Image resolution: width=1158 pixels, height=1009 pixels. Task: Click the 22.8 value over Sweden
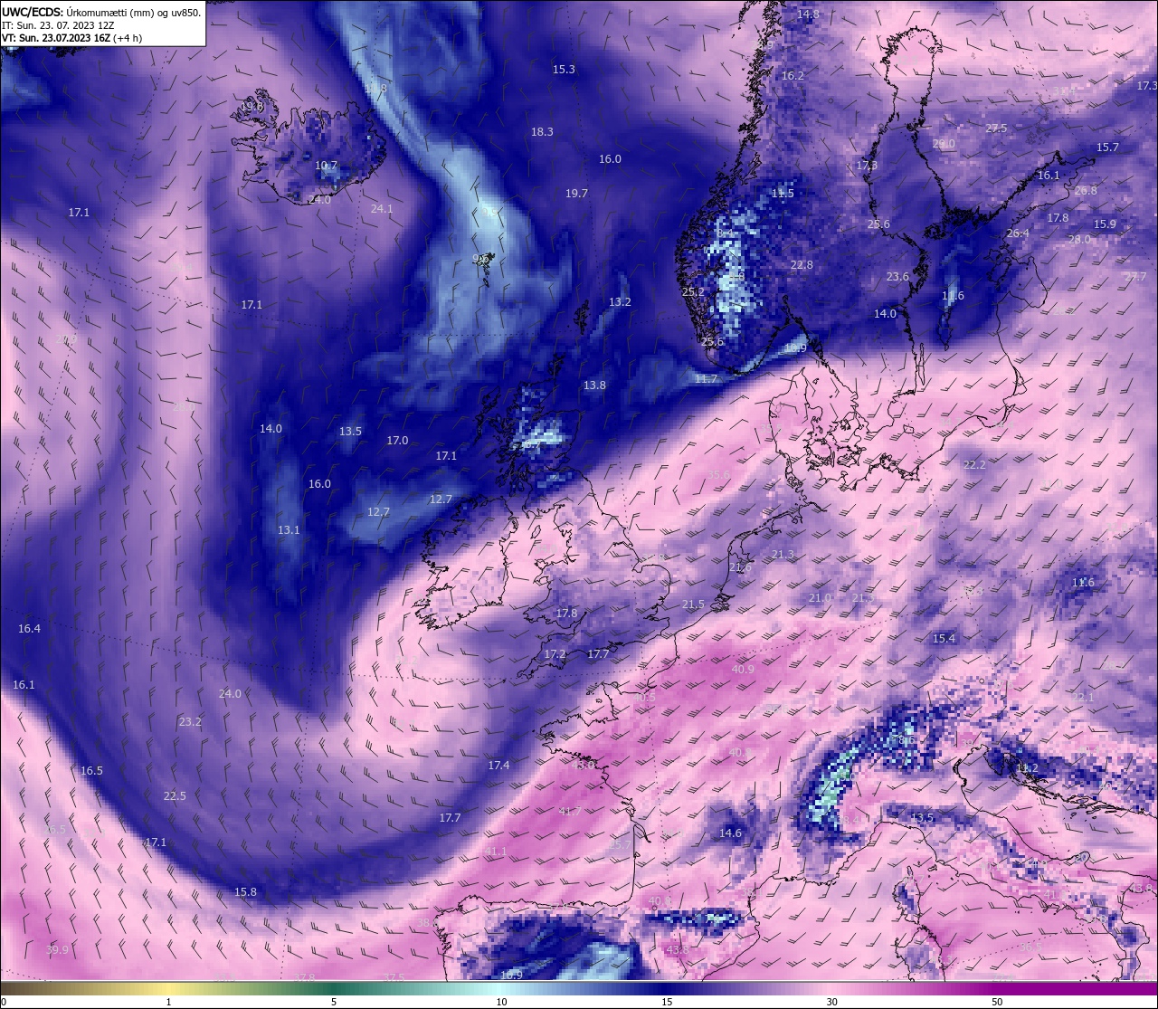802,265
